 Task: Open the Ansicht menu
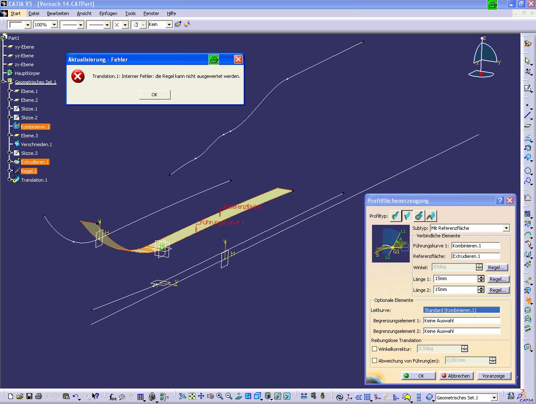pos(84,13)
